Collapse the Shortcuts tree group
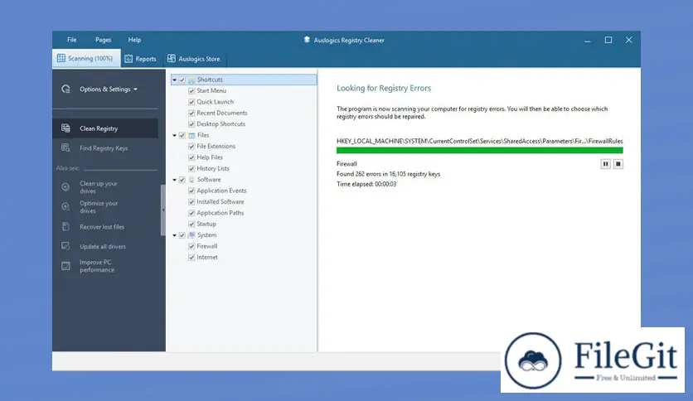Viewport: 693px width, 401px height. coord(175,80)
